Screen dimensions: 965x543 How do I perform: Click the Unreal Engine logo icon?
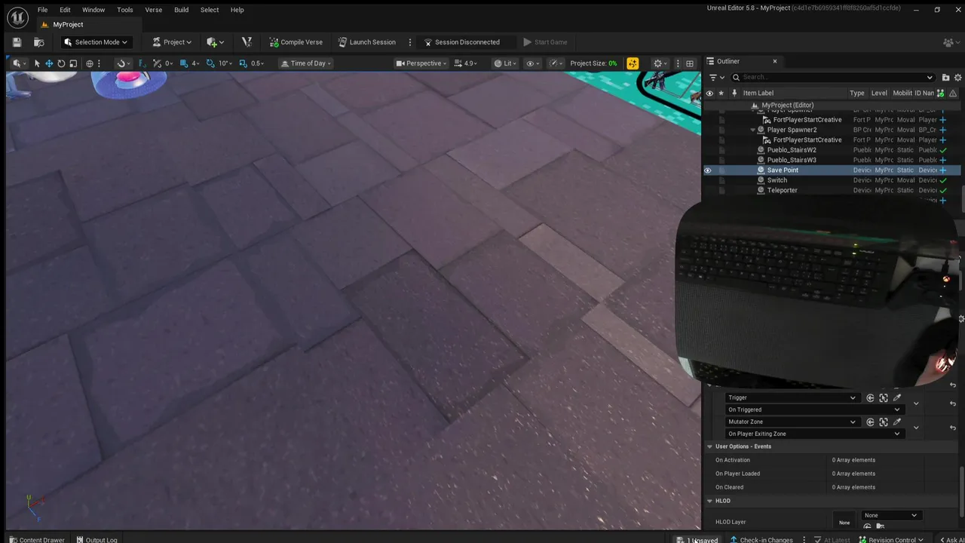17,17
